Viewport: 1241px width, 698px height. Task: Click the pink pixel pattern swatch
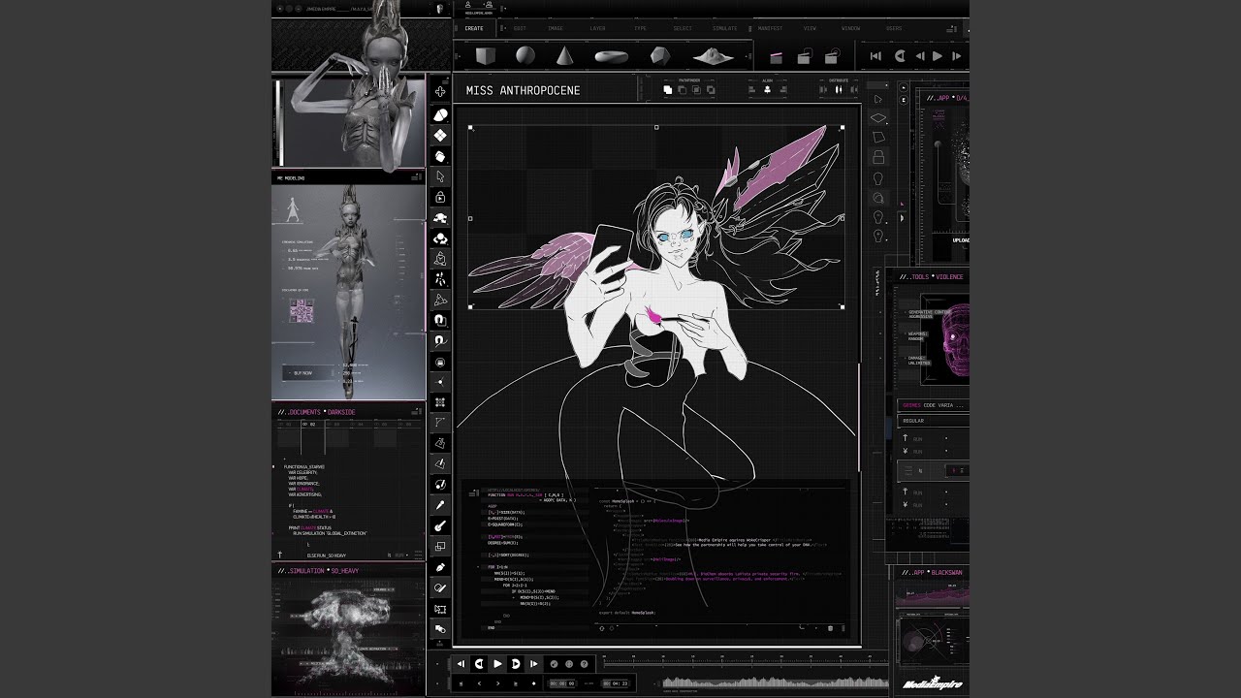302,310
